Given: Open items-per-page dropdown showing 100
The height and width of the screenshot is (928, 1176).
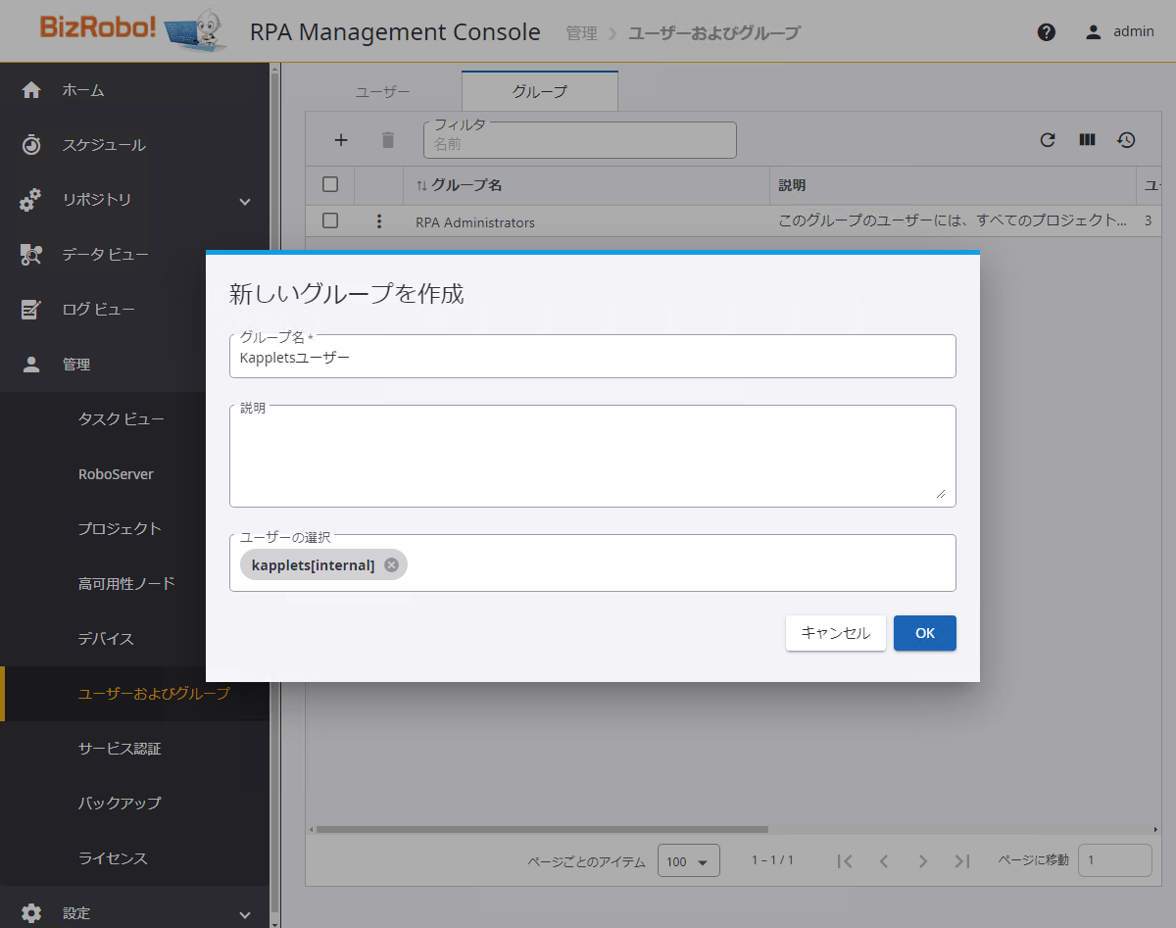Looking at the screenshot, I should pyautogui.click(x=689, y=861).
